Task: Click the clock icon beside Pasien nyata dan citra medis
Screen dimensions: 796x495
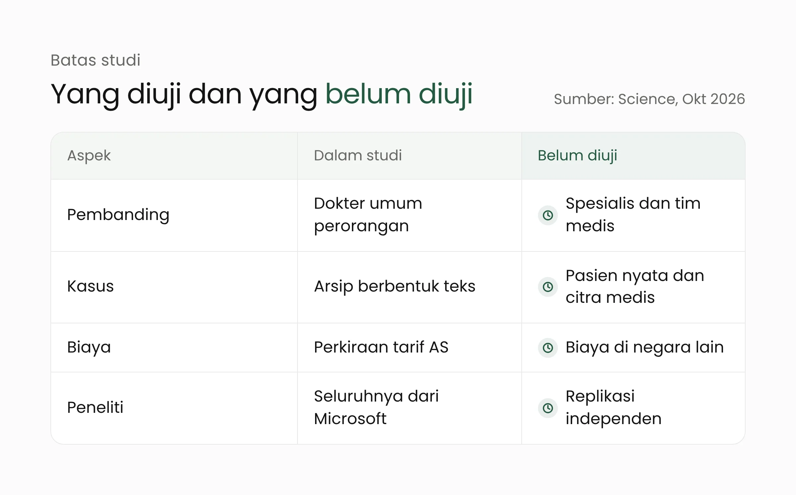Action: (548, 287)
